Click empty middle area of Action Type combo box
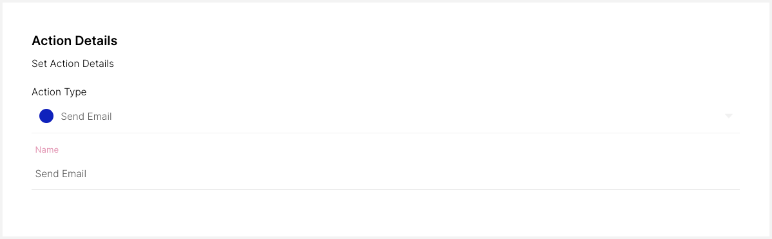Viewport: 772px width, 239px height. (x=394, y=117)
